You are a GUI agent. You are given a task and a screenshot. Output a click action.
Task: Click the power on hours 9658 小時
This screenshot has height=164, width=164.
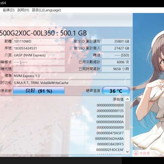point(116,69)
